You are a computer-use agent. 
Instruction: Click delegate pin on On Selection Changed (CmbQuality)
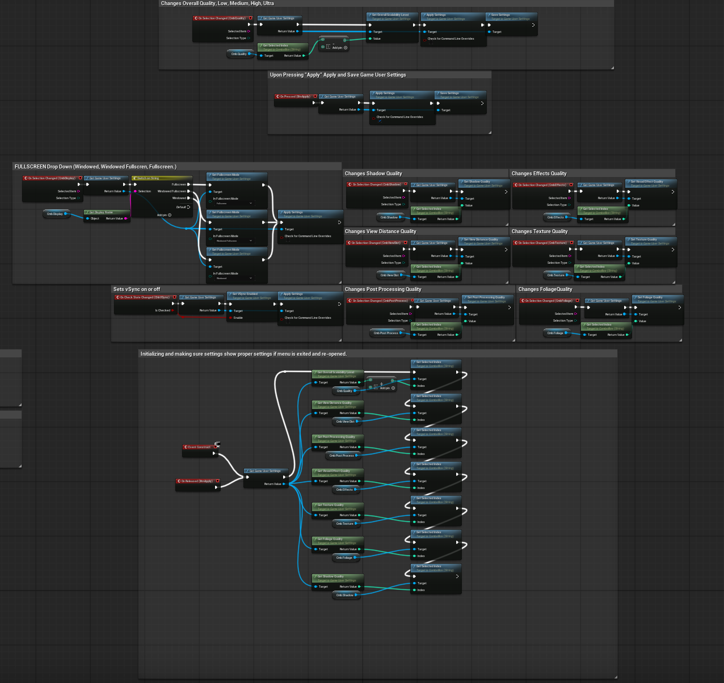tap(251, 18)
